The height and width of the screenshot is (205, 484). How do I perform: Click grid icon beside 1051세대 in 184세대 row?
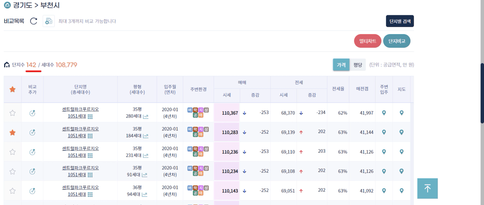tap(90, 136)
